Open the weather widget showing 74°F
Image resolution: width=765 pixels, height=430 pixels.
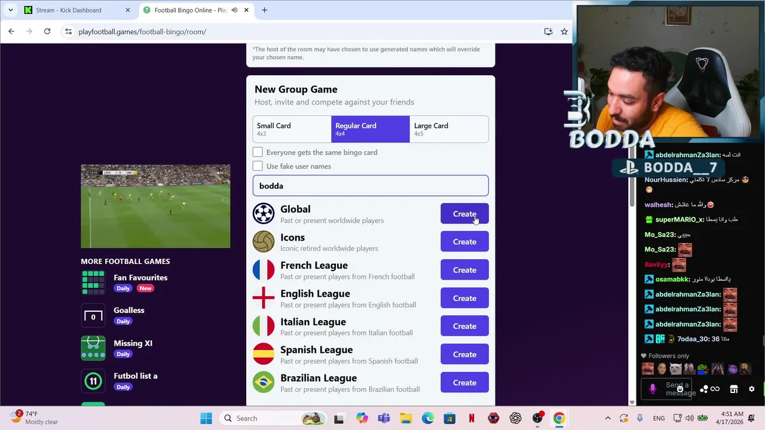tap(35, 418)
